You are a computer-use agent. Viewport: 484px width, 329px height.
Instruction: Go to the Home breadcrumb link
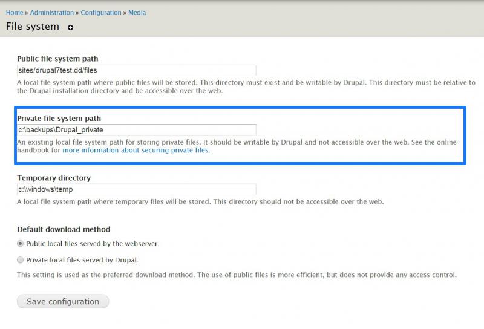15,13
